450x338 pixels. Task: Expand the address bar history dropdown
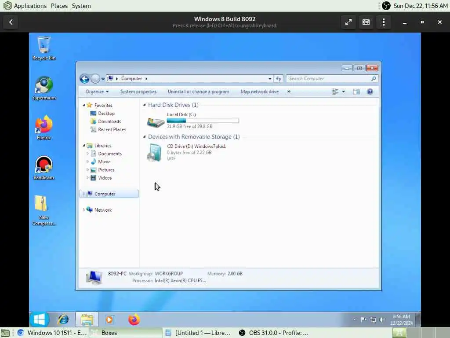coord(270,78)
